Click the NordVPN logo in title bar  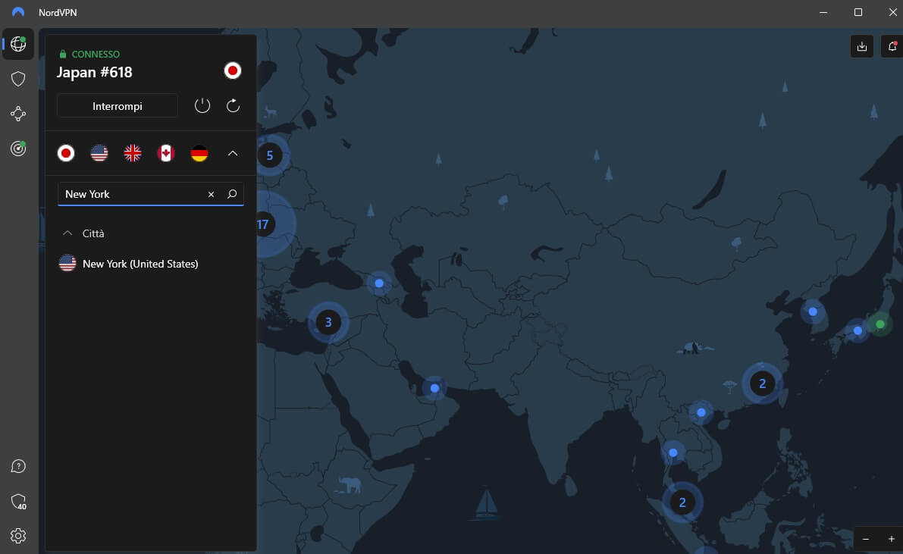(x=18, y=12)
